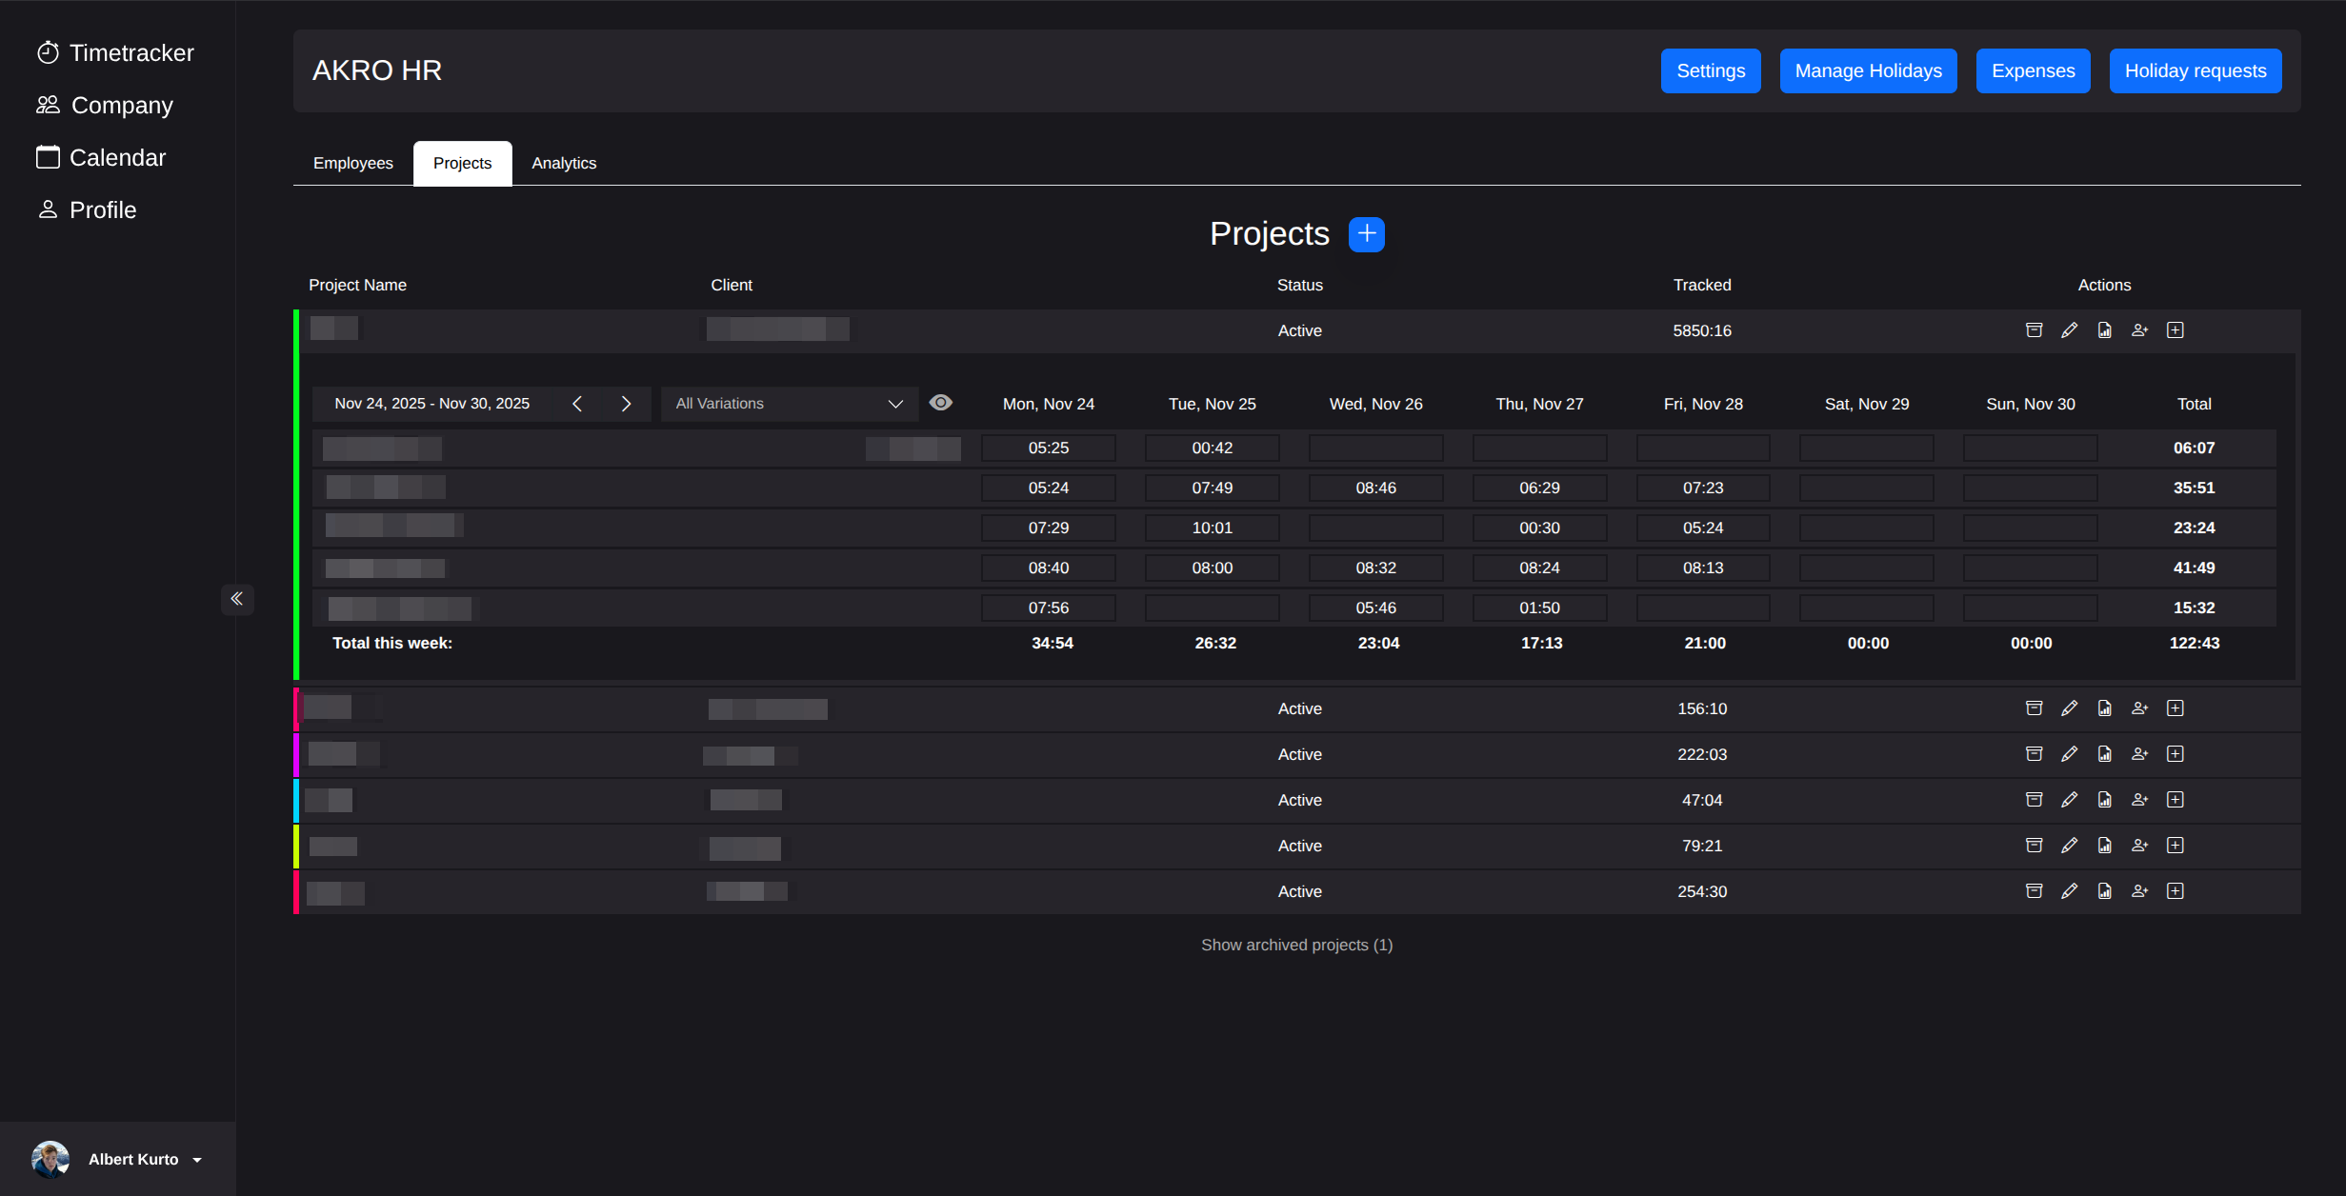Go to the previous week with the left arrow
The height and width of the screenshot is (1196, 2346).
pyautogui.click(x=577, y=403)
